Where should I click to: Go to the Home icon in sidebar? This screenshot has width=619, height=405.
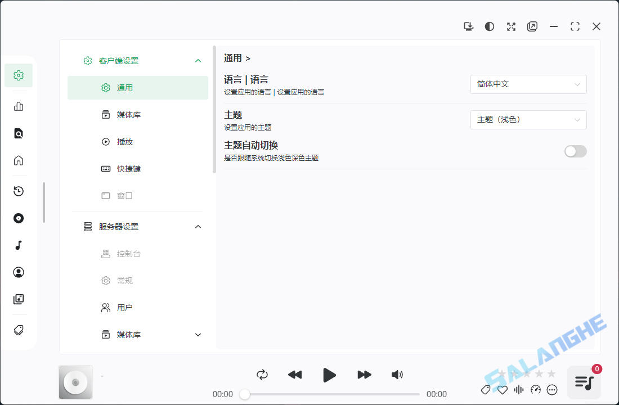coord(19,160)
